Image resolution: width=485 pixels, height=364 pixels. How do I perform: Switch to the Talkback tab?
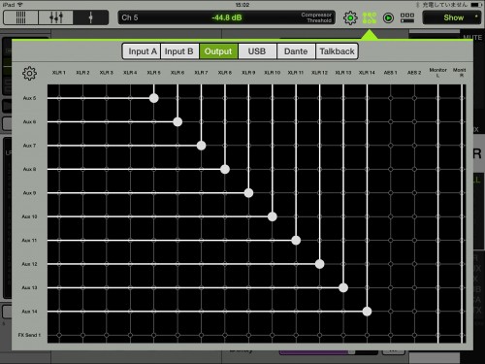(337, 51)
